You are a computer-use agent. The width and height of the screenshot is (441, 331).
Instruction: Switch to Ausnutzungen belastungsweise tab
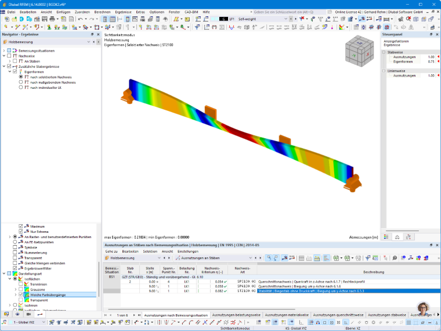pyautogui.click(x=236, y=315)
